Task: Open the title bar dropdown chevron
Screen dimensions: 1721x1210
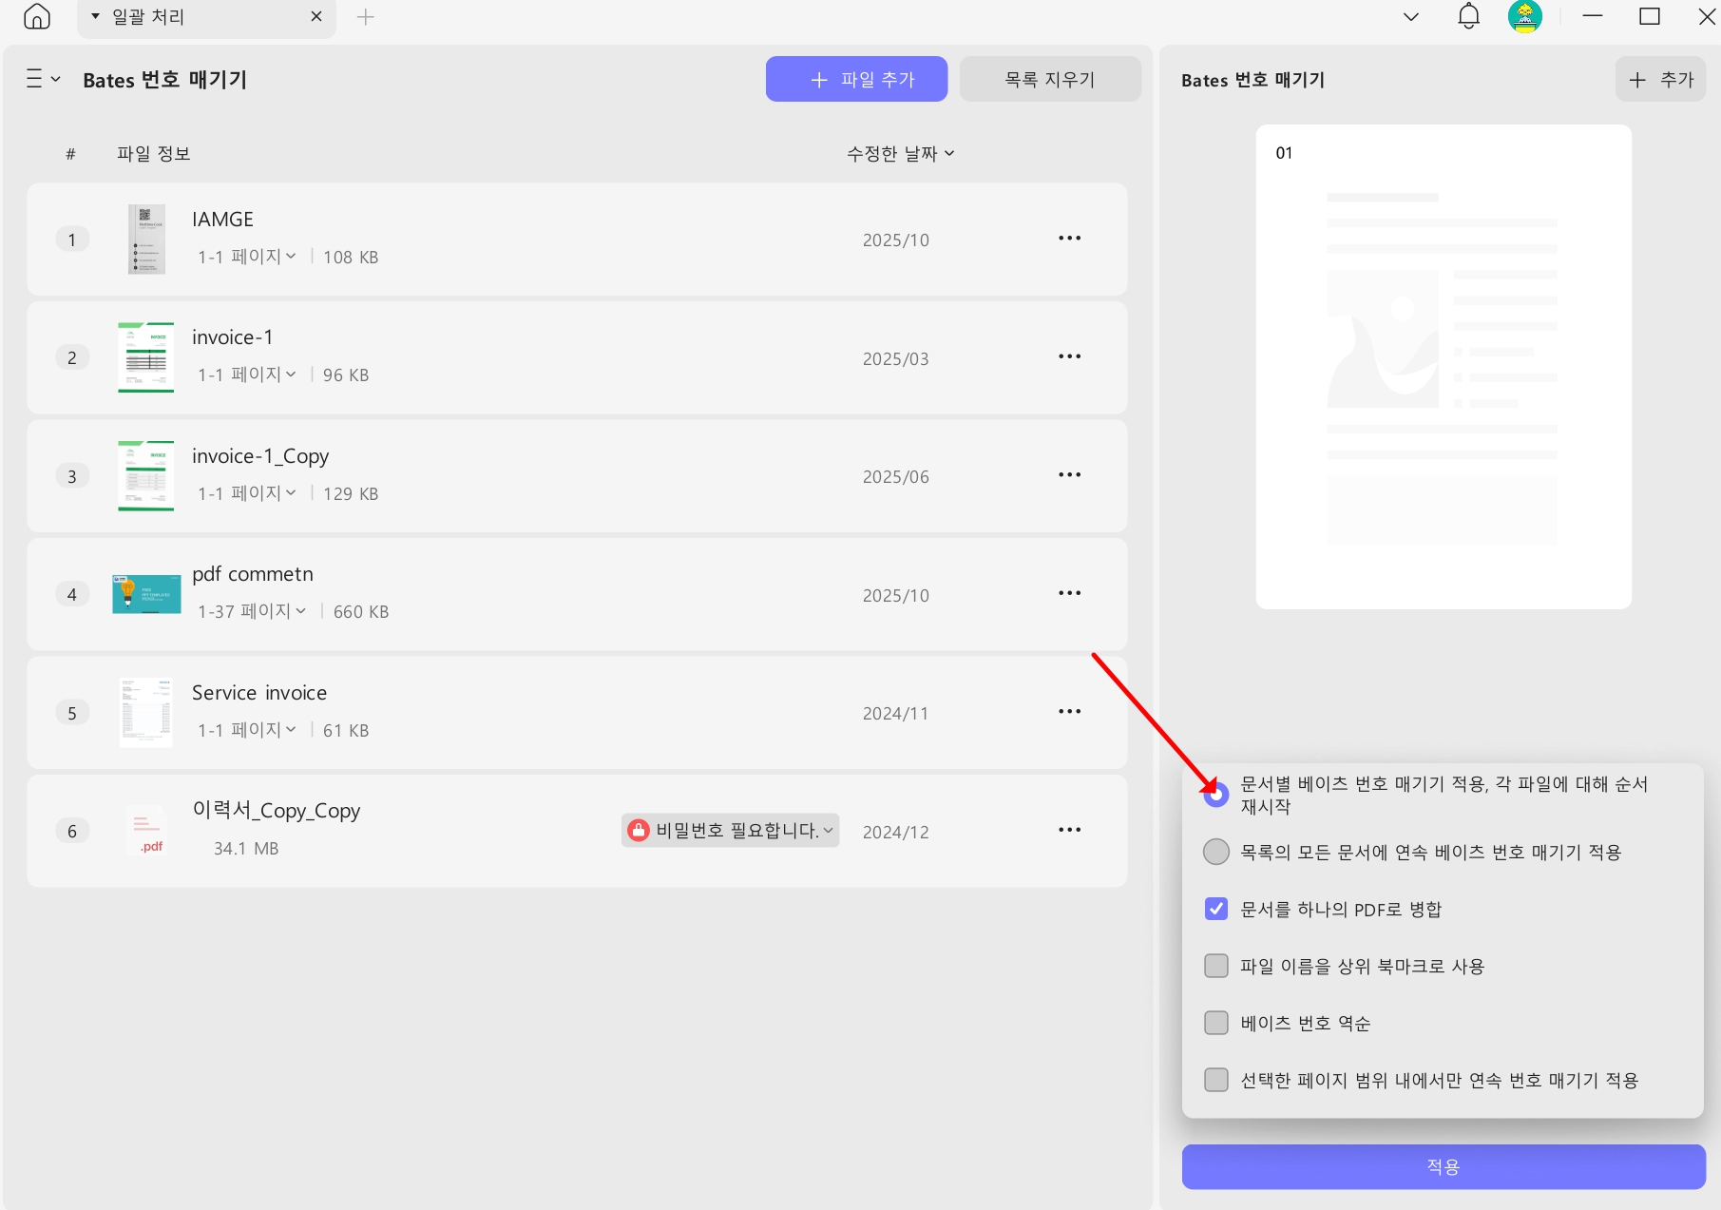Action: pos(1411,17)
